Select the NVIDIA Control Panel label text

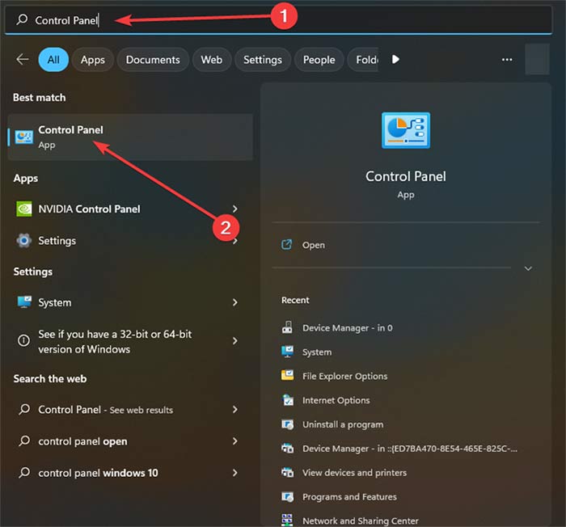(x=89, y=209)
